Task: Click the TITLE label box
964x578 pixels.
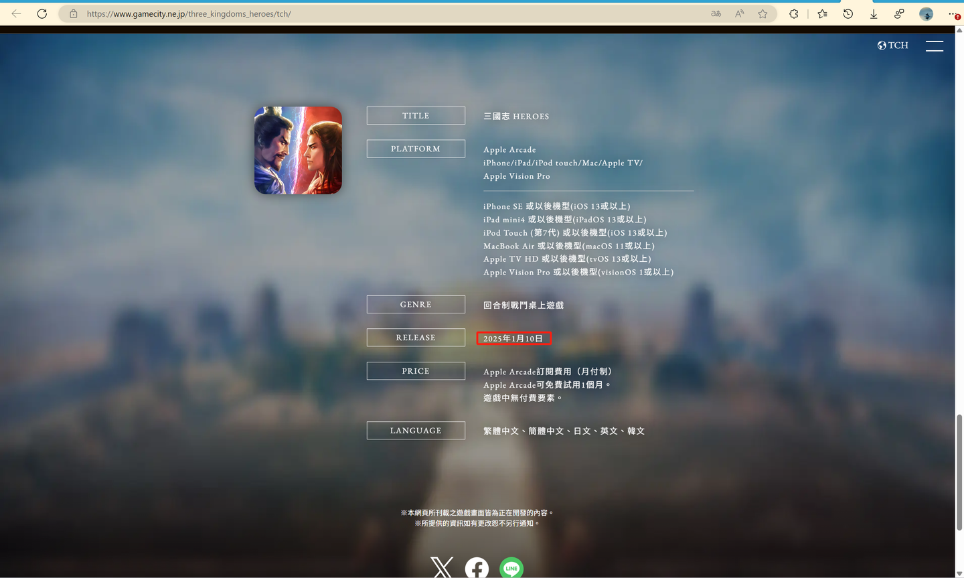Action: point(416,116)
